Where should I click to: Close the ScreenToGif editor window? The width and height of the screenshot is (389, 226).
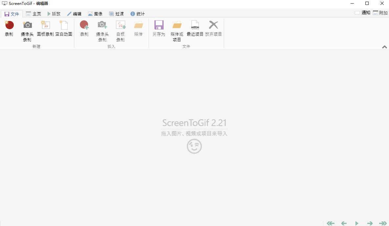[x=382, y=4]
